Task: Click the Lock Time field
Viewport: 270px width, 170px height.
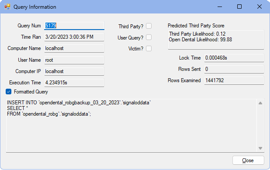Action: 234,58
